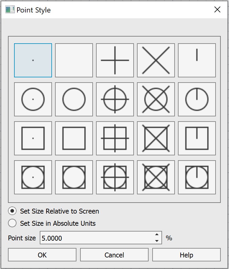Select the empty square point style
The width and height of the screenshot is (229, 269).
[x=74, y=138]
